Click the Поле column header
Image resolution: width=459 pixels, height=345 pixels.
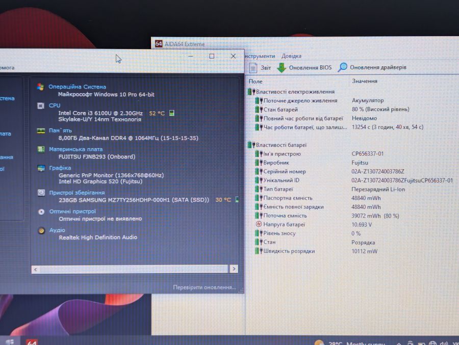tap(256, 82)
